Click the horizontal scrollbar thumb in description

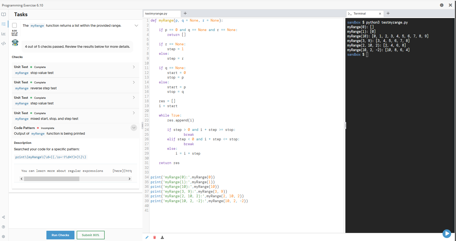coord(52,179)
